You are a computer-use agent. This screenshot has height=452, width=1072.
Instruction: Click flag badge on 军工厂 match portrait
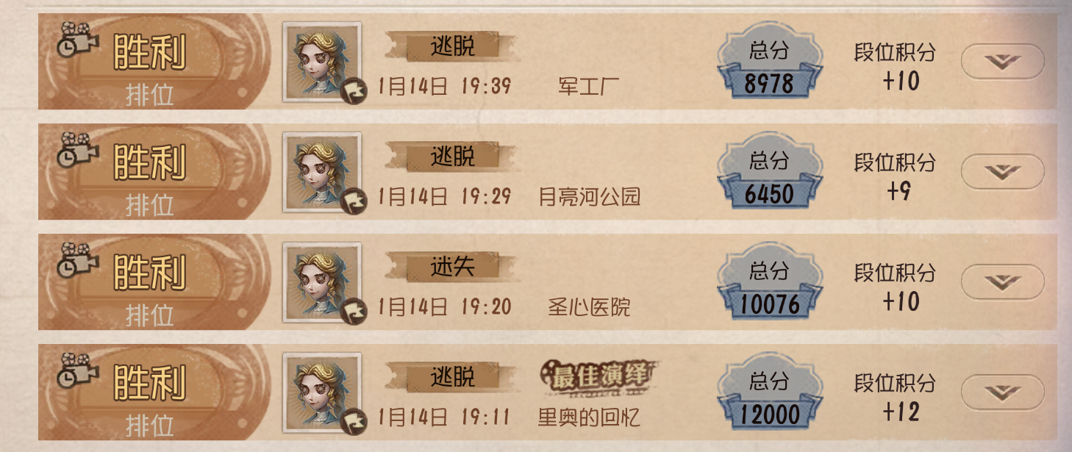pyautogui.click(x=354, y=91)
